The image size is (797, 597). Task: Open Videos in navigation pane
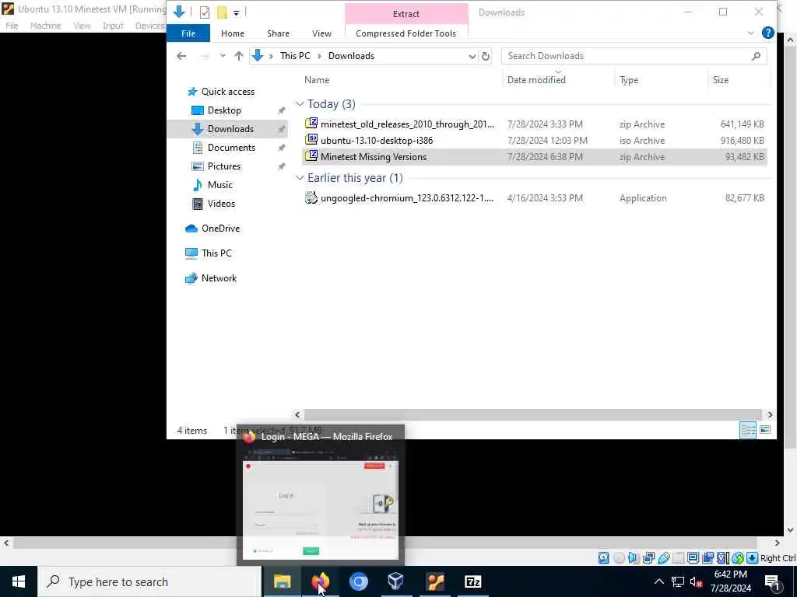(221, 204)
